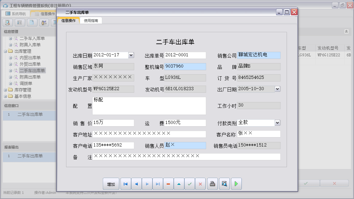The height and width of the screenshot is (199, 354).
Task: Expand the 内贸出库单 tree node
Action: point(10,58)
